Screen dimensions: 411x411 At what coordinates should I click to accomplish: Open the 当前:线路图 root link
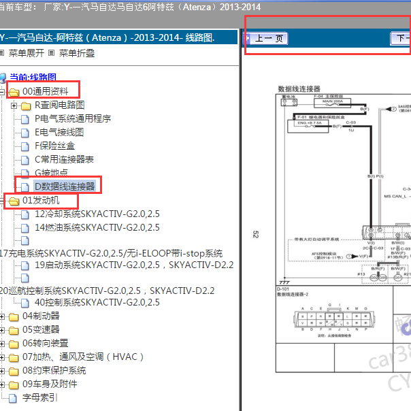[33, 78]
